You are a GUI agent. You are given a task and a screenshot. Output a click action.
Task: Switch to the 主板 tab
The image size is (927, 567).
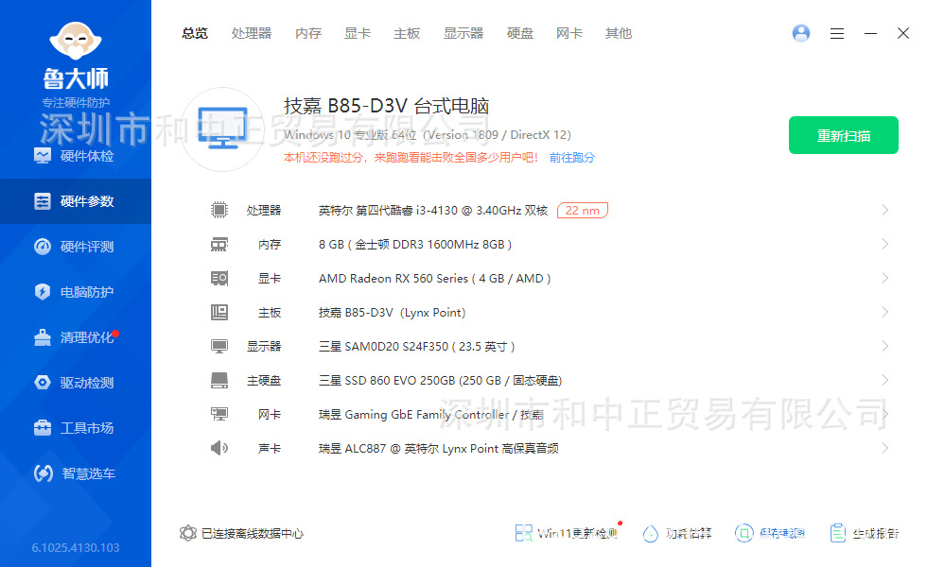click(407, 34)
